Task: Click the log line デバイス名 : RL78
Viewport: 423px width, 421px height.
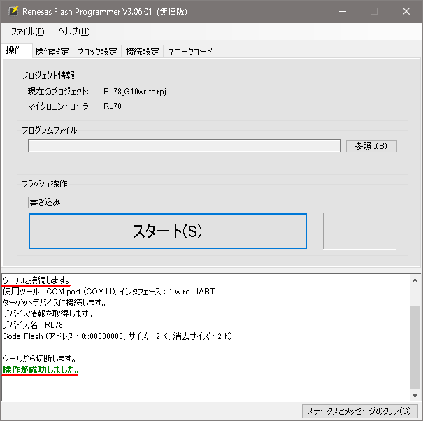Action: (32, 325)
